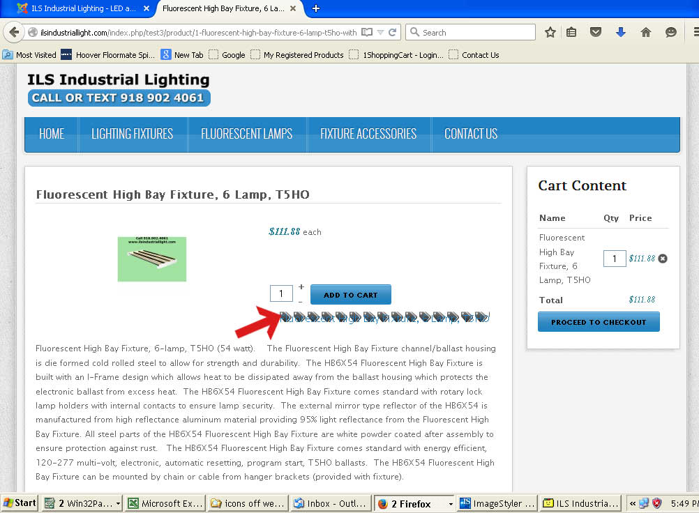Viewport: 699px width, 513px height.
Task: Open the chat bubble Hello icon
Action: coord(670,32)
